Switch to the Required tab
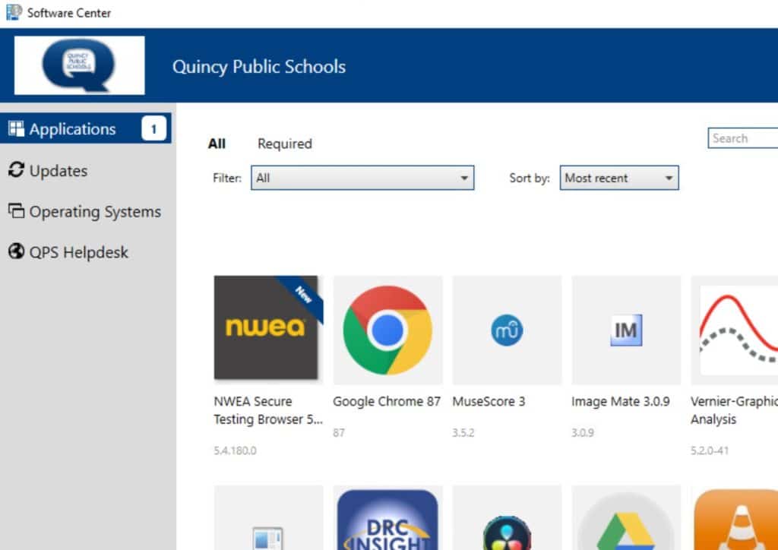 [x=284, y=144]
